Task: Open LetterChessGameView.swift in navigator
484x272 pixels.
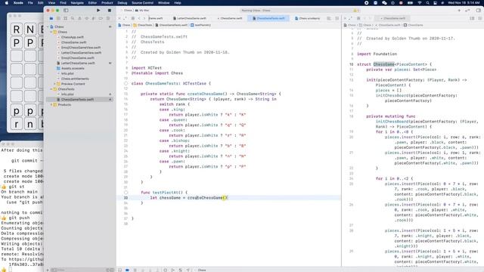Action: pos(81,53)
